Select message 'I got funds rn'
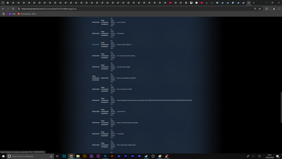 click(121, 111)
